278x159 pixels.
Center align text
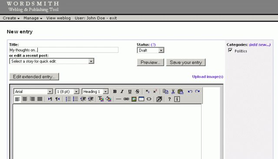click(25, 99)
